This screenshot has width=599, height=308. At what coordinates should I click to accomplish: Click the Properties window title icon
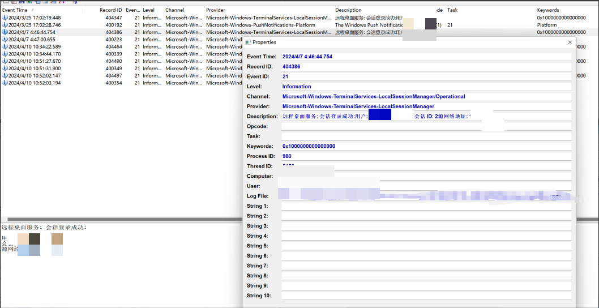(x=248, y=42)
